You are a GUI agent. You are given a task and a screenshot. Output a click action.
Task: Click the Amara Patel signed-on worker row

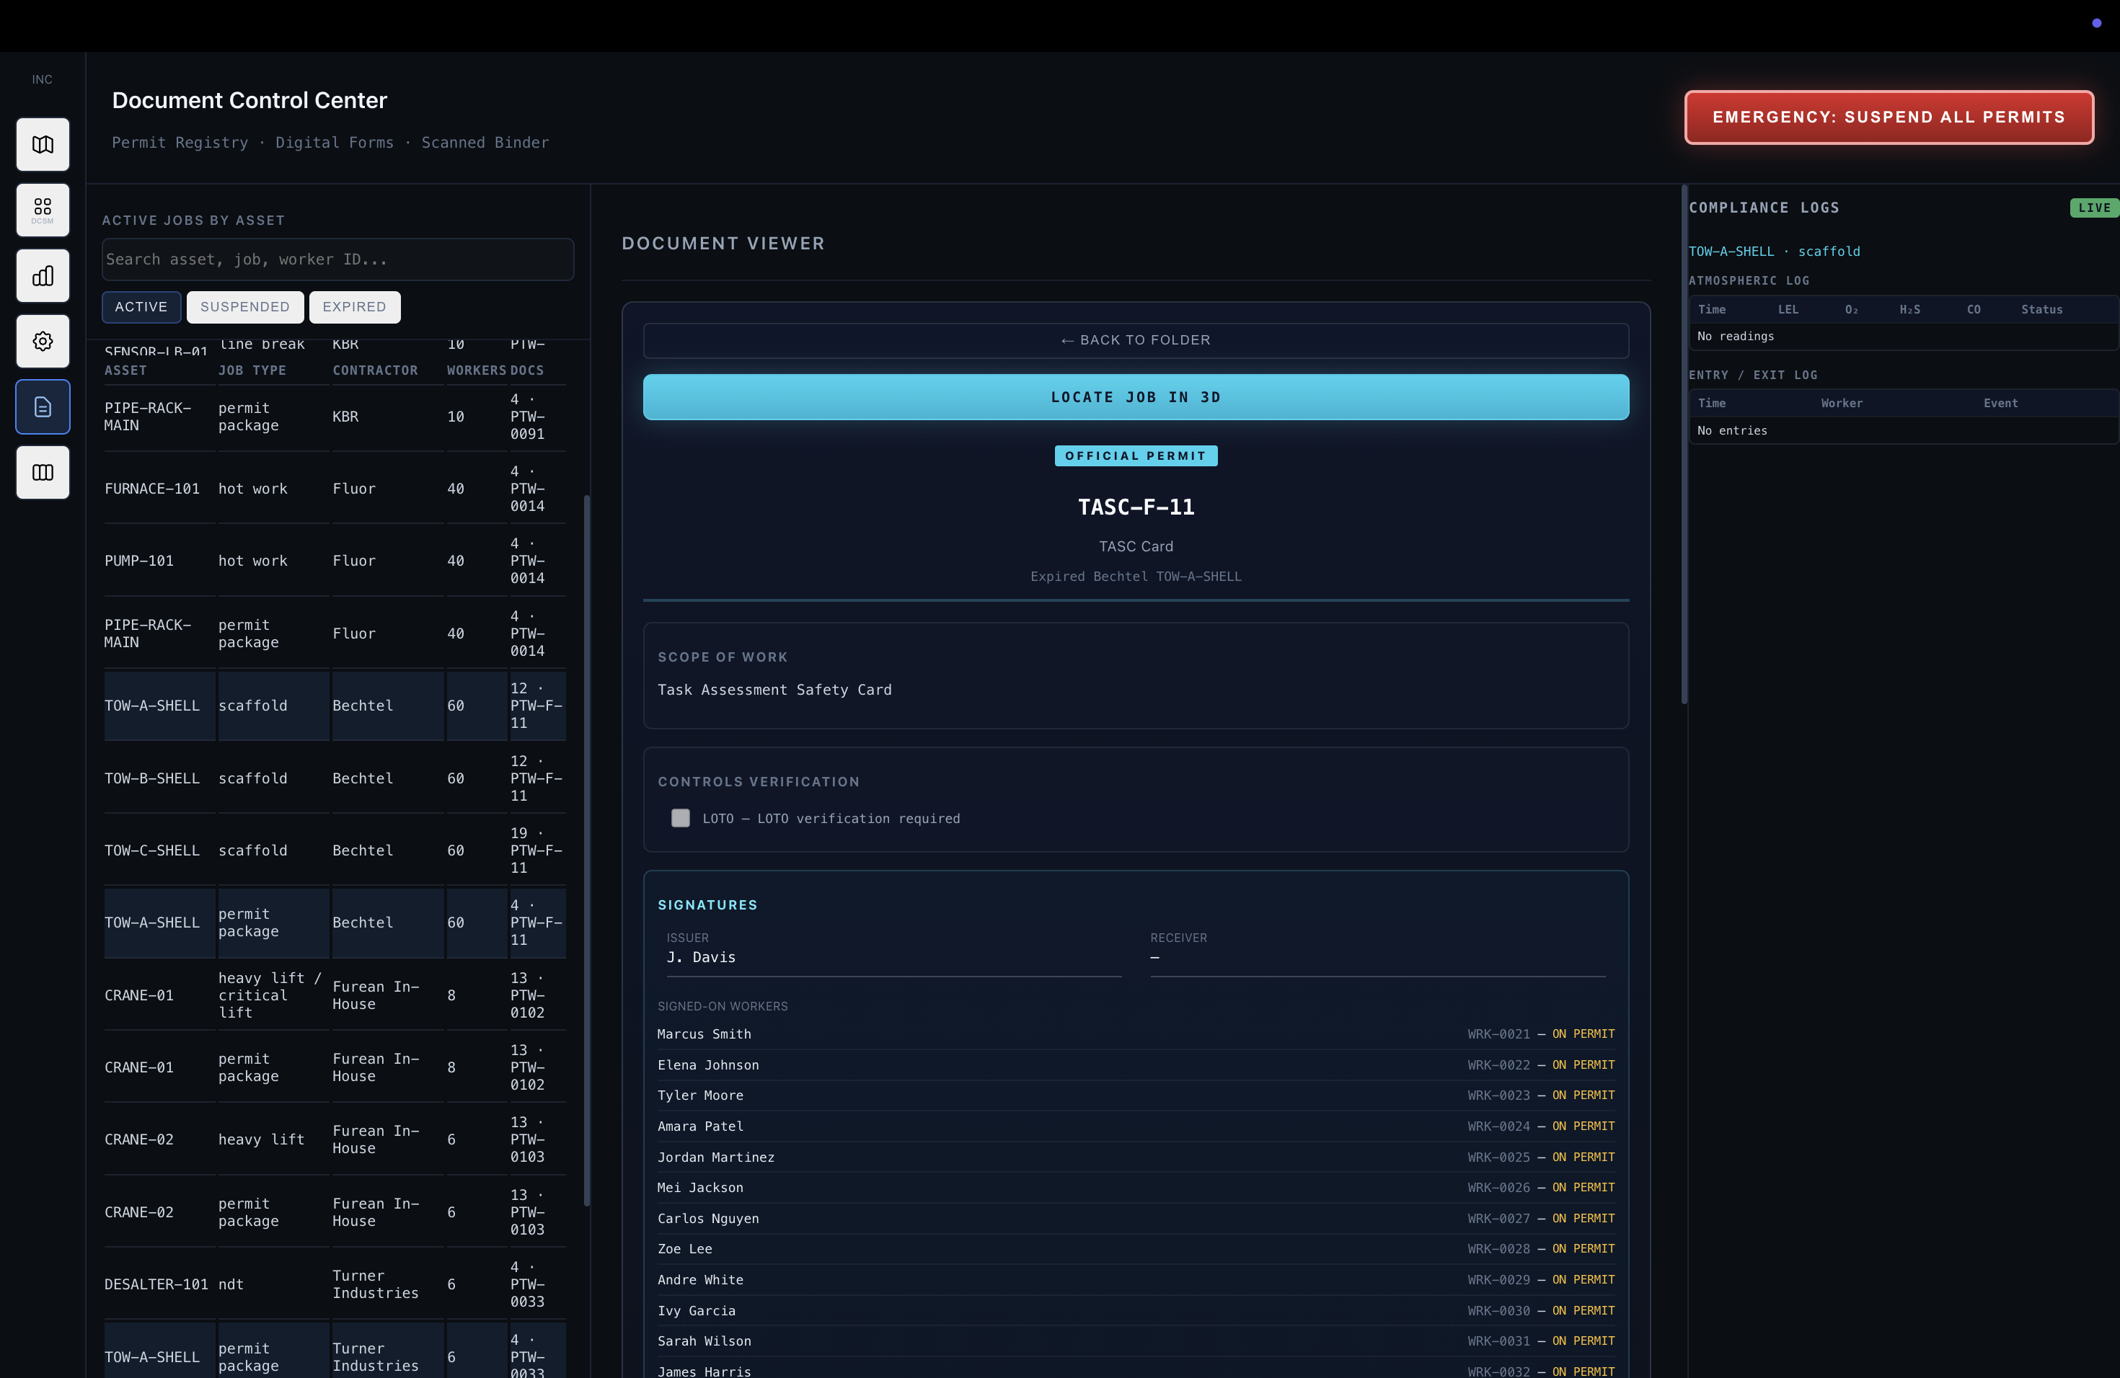pyautogui.click(x=1136, y=1126)
